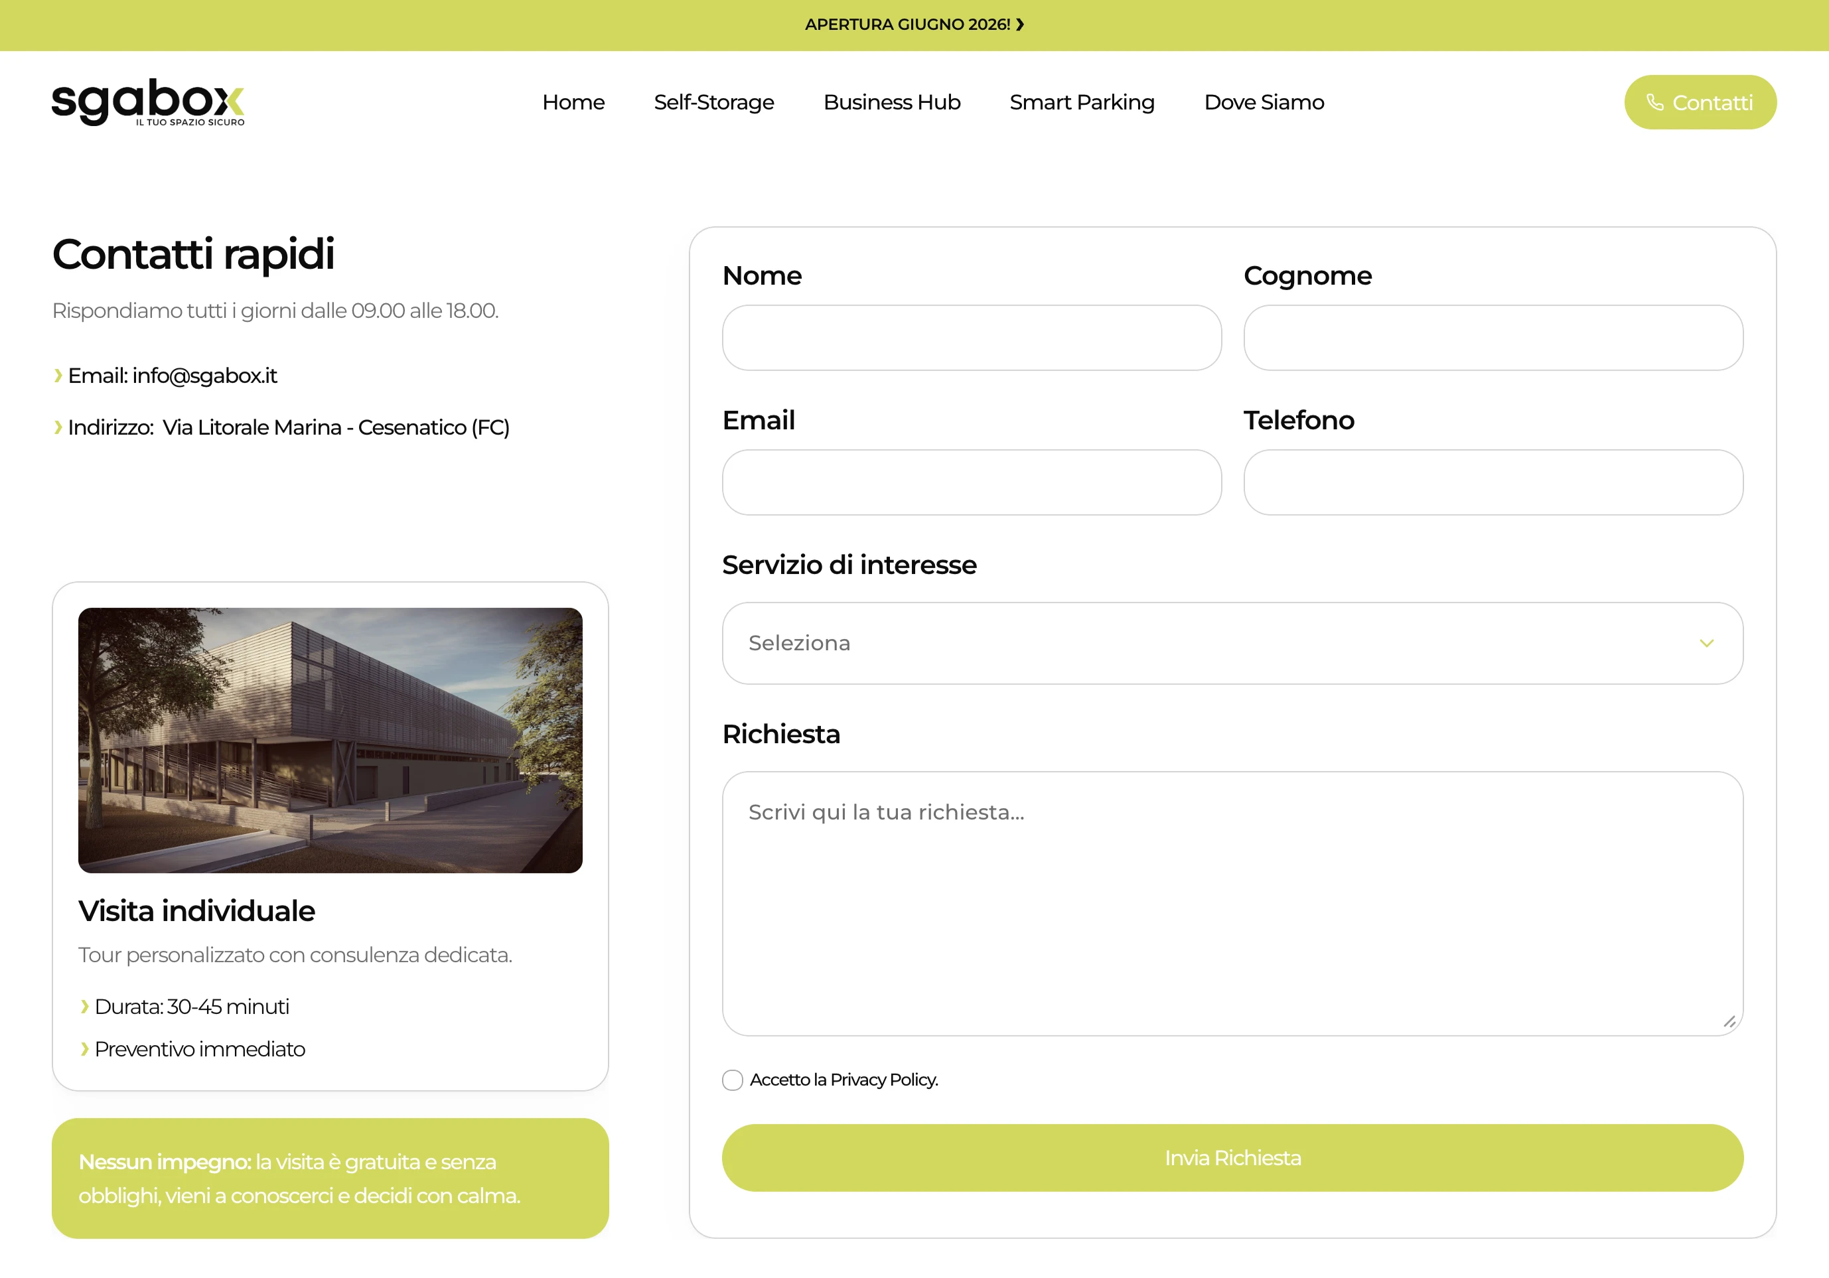Open the Smart Parking menu item
Viewport: 1829px width, 1278px height.
coord(1081,103)
